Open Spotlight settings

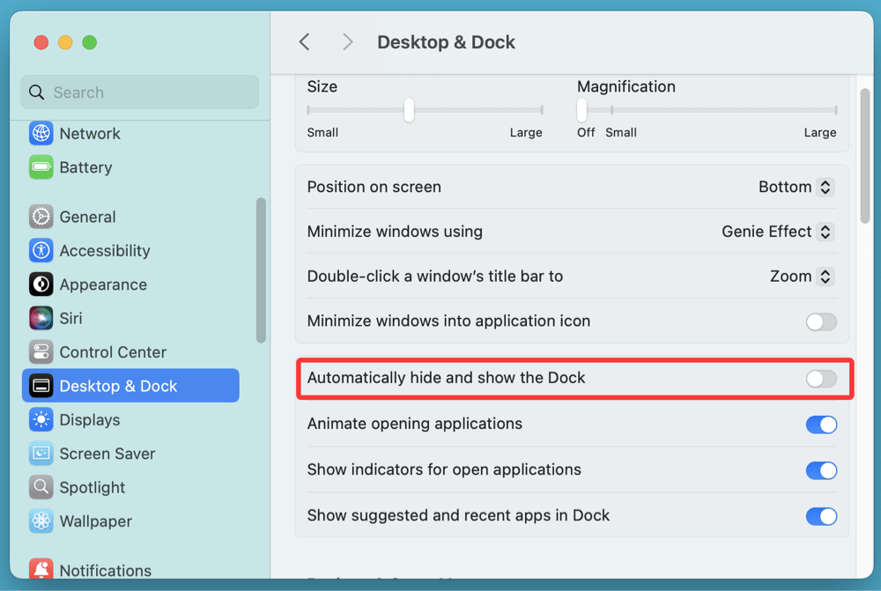point(90,487)
